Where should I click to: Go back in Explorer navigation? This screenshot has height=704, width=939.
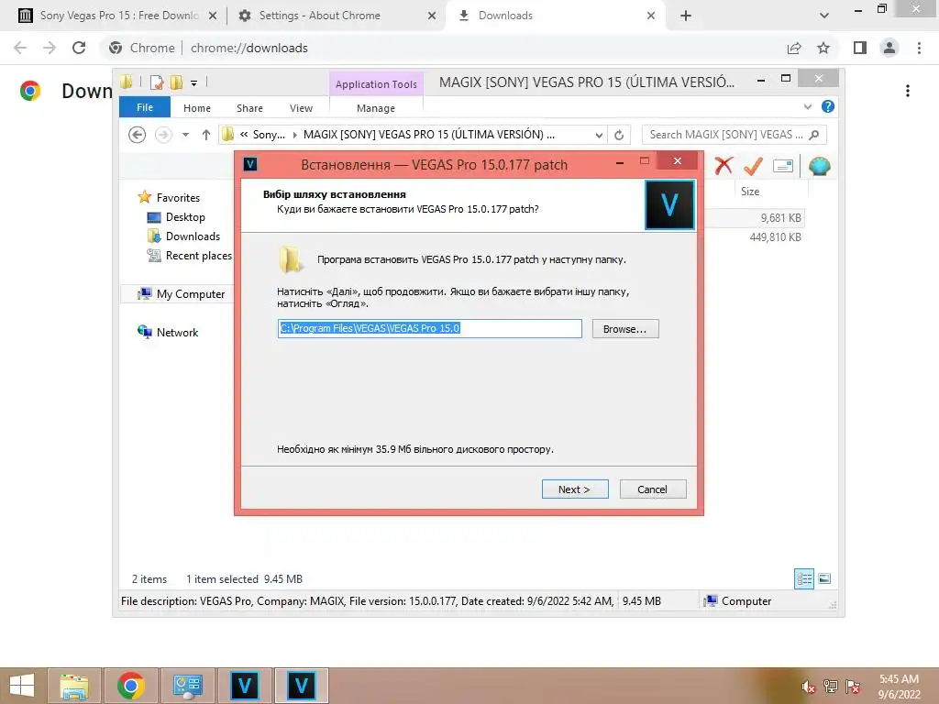click(x=138, y=135)
